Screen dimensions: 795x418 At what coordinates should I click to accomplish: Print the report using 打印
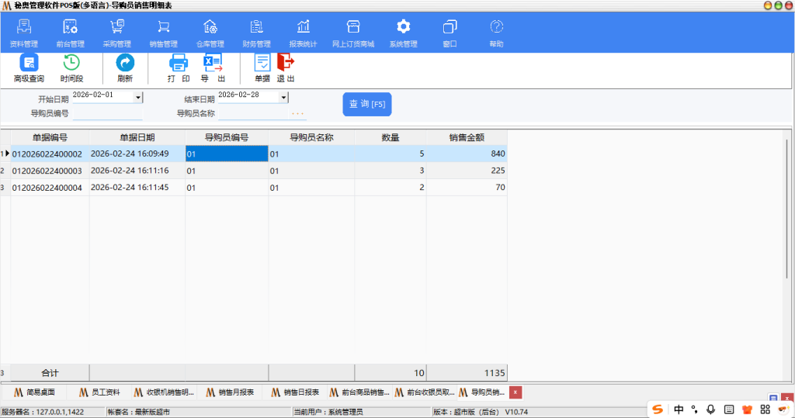point(179,68)
